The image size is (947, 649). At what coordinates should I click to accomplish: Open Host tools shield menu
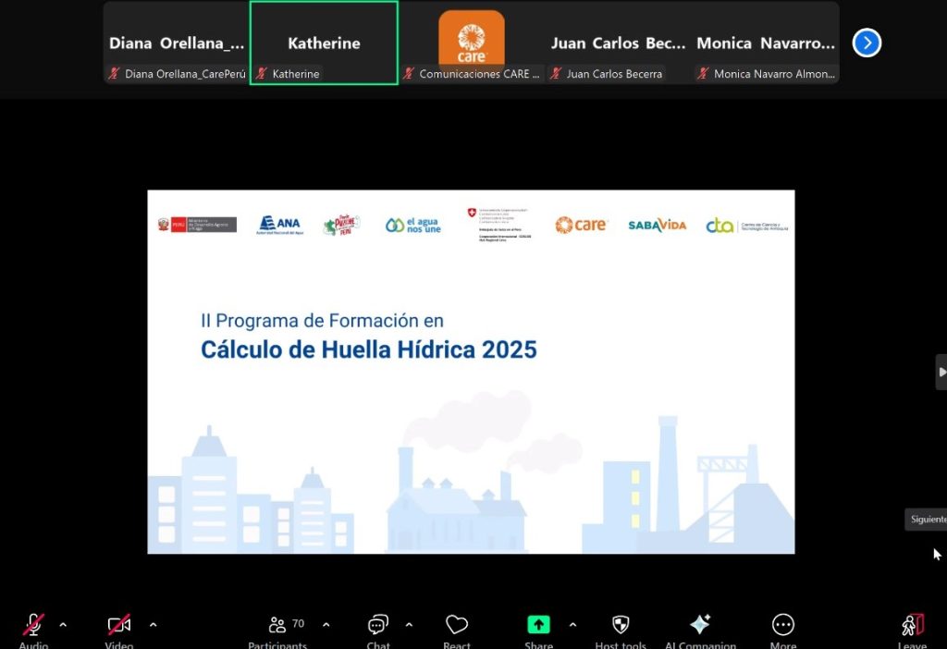[621, 631]
